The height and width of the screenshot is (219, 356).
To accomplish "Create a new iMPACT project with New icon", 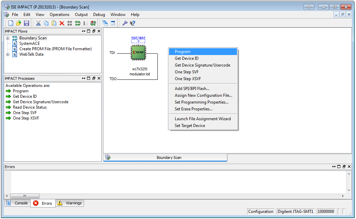I will point(11,23).
